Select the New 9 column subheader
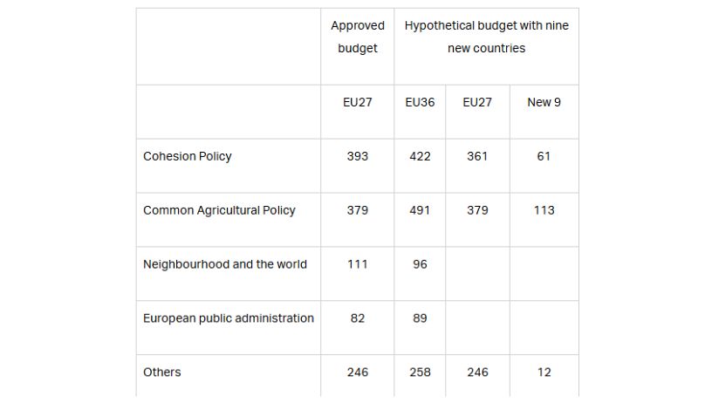This screenshot has height=410, width=705. point(544,102)
